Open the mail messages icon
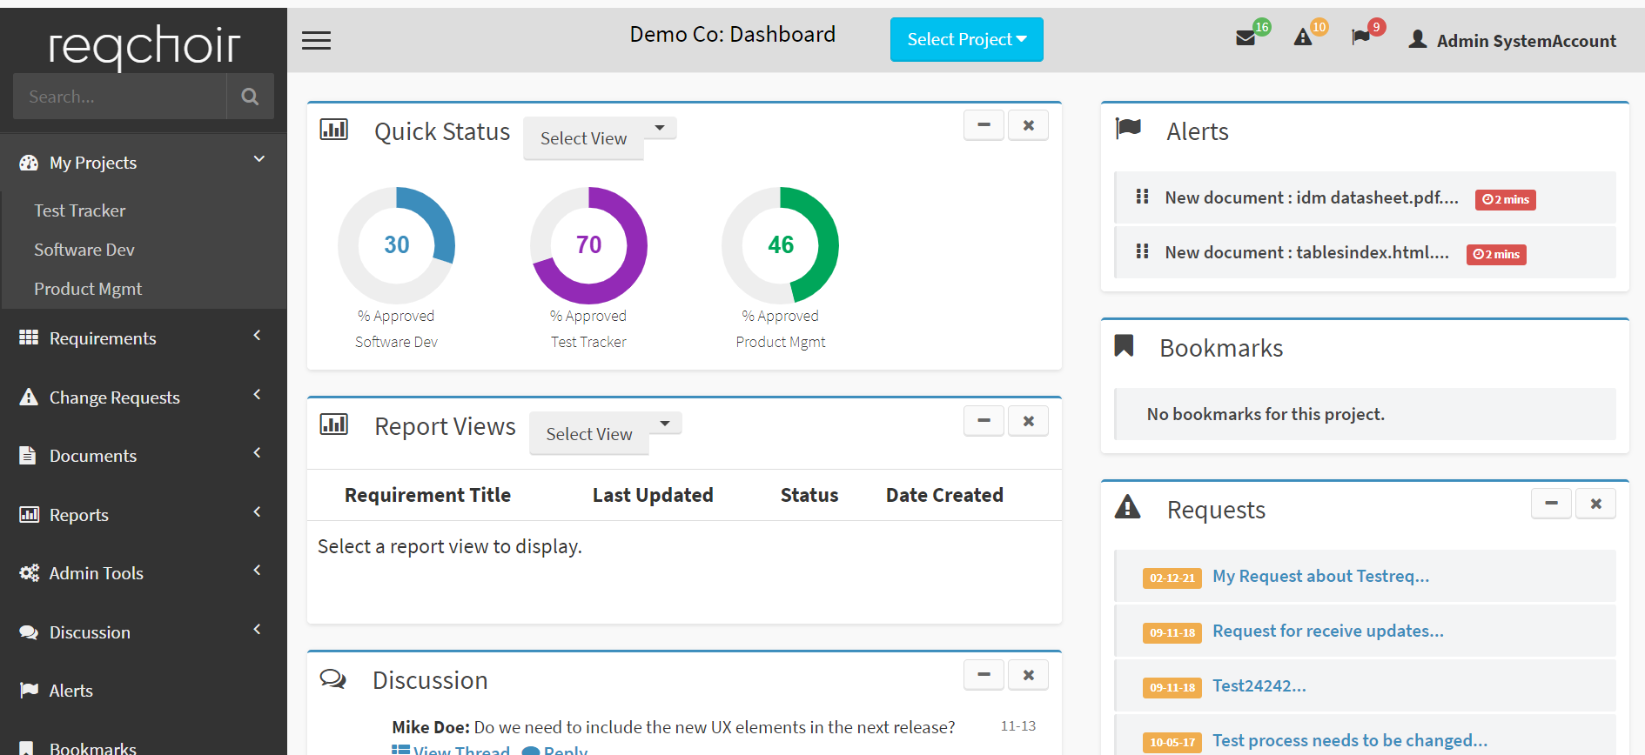The height and width of the screenshot is (755, 1645). [1245, 38]
